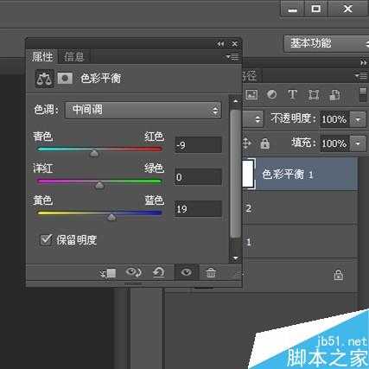Filter layers by shape icon
The height and width of the screenshot is (369, 369).
[x=314, y=95]
